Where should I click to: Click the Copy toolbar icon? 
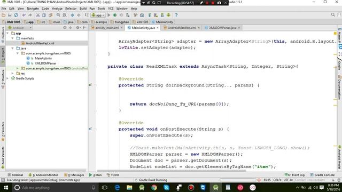[44, 15]
